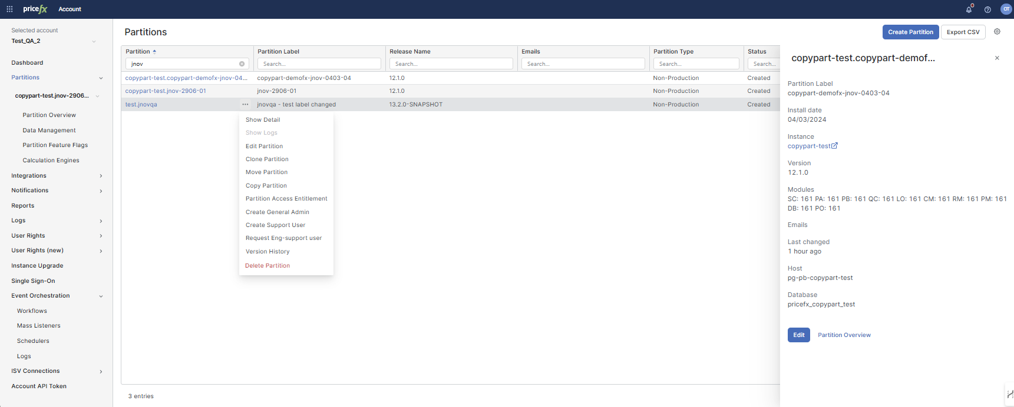Collapse the Event Orchestration section
The image size is (1014, 407).
coord(101,296)
